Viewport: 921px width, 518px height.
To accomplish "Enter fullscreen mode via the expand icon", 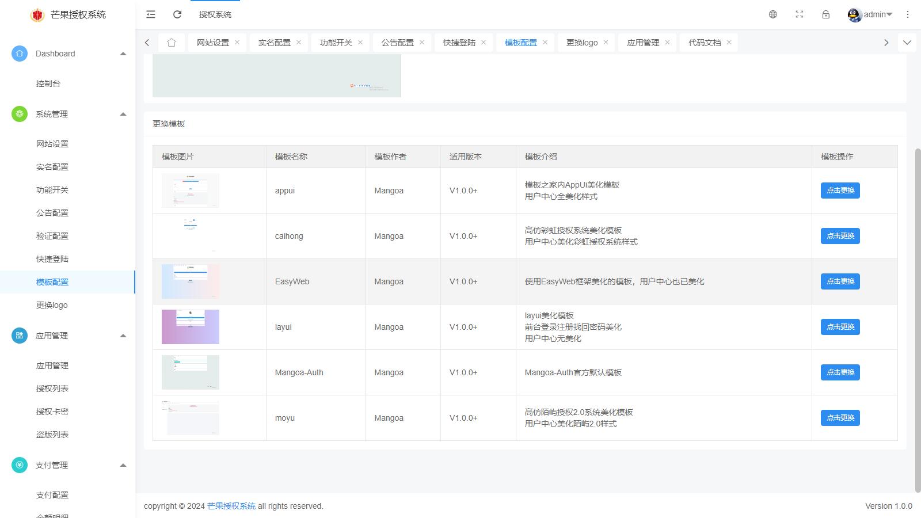I will click(x=800, y=14).
